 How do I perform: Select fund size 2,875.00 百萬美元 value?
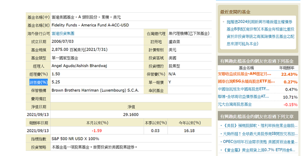pos(79,50)
